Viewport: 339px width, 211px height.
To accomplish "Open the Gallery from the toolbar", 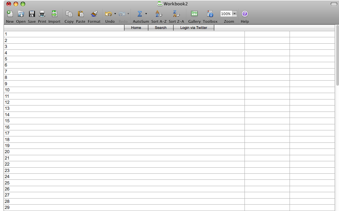I will (x=194, y=14).
